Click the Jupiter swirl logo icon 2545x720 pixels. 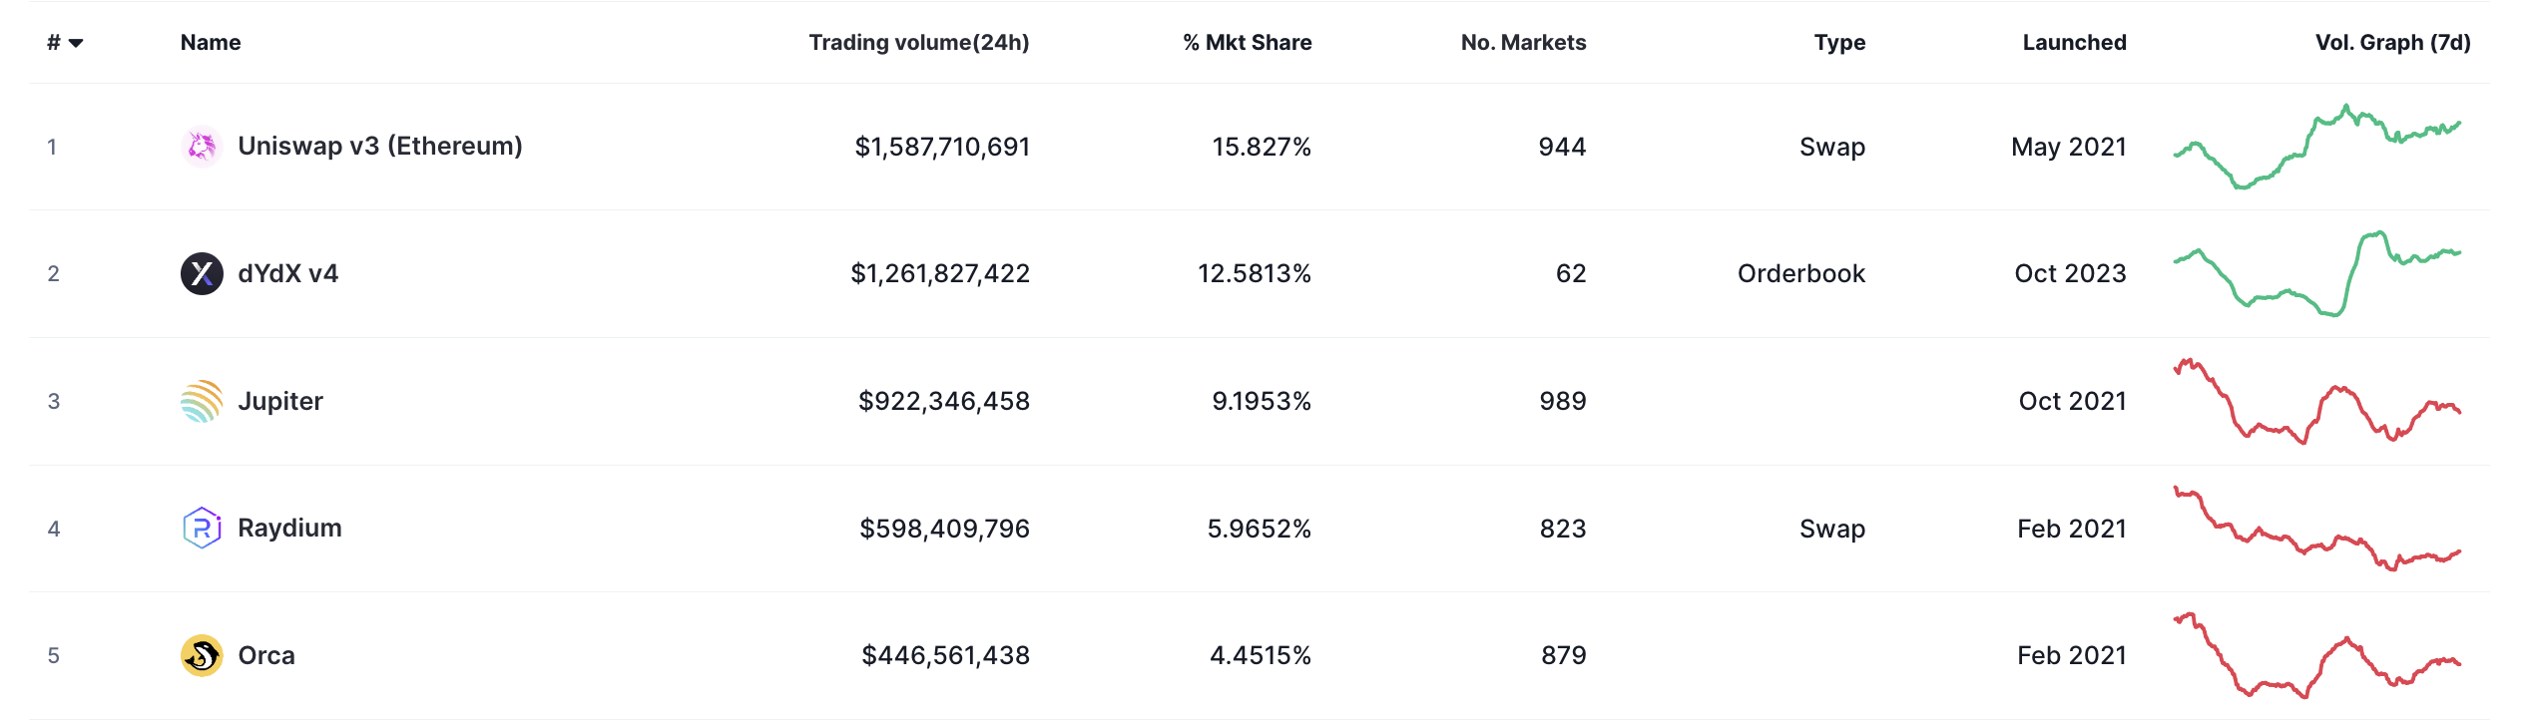(x=202, y=401)
